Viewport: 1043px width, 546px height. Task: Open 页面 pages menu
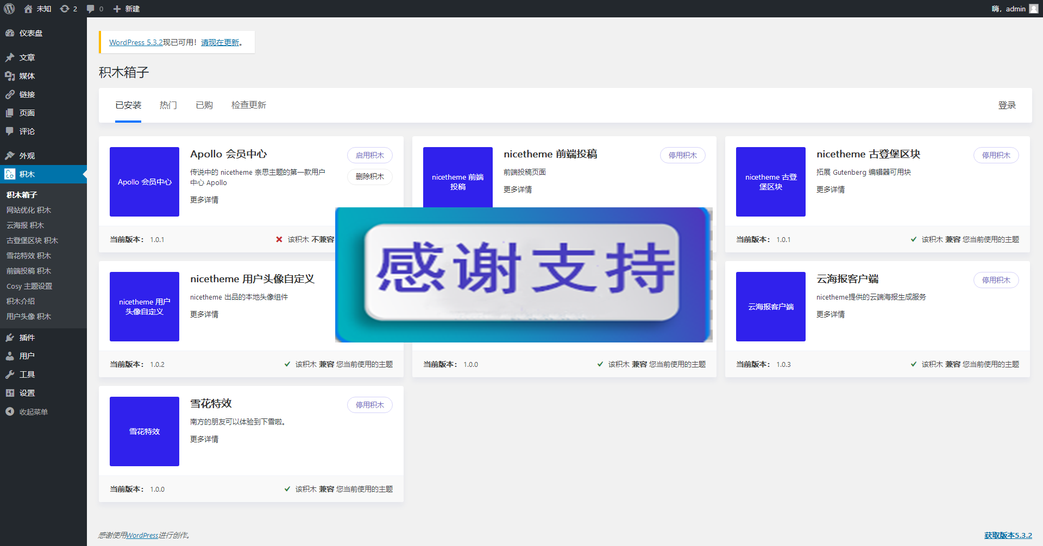tap(43, 113)
